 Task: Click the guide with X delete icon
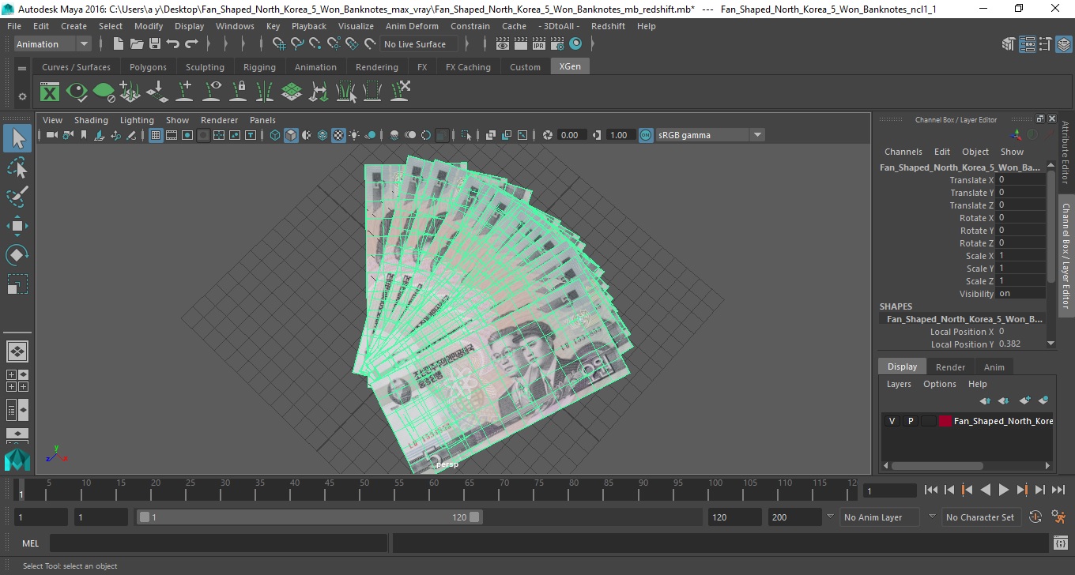pos(400,92)
